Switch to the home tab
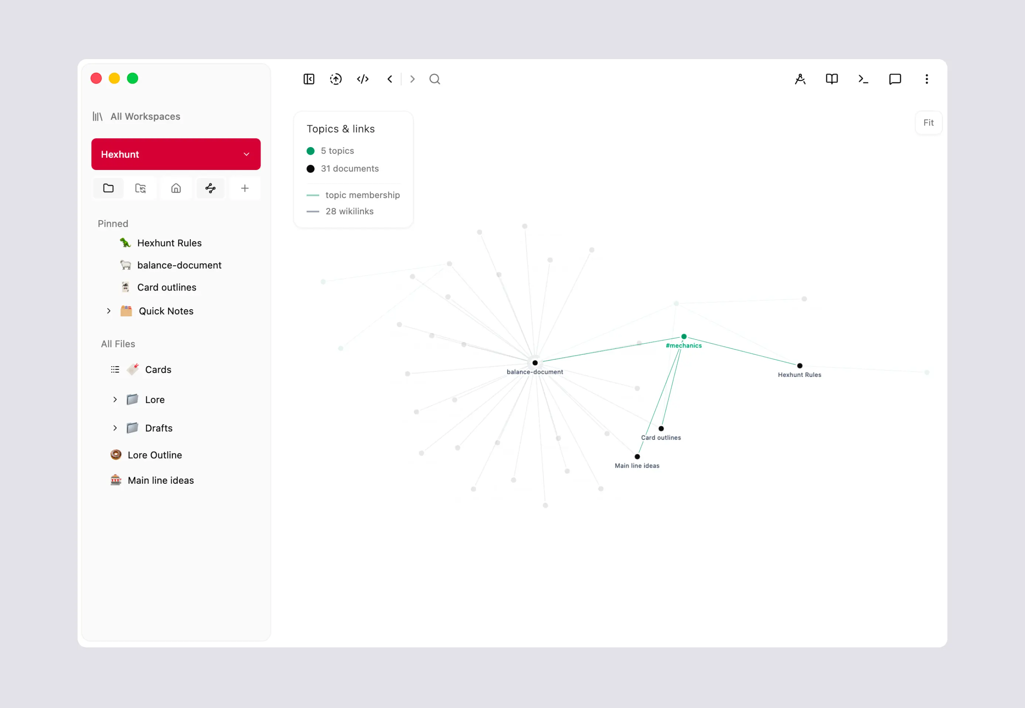The image size is (1025, 708). (x=176, y=188)
